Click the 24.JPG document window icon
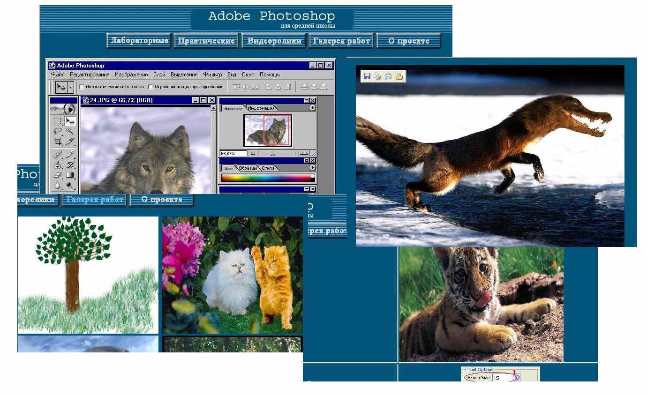The height and width of the screenshot is (396, 647). [x=85, y=100]
